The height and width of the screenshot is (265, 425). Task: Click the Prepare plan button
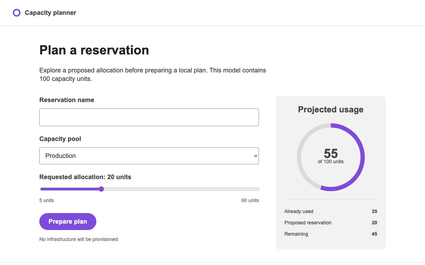click(x=68, y=222)
